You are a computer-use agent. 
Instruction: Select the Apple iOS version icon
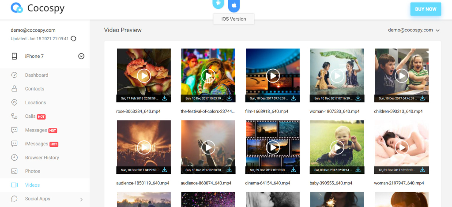point(234,5)
